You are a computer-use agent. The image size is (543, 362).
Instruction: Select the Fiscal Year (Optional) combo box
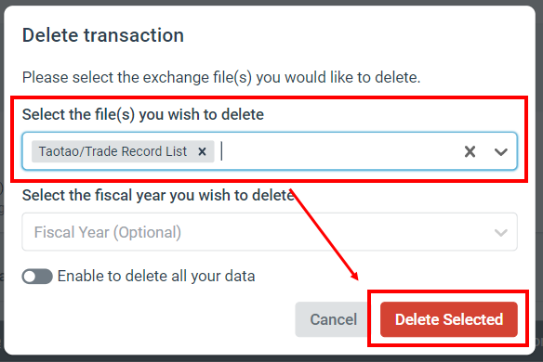270,232
